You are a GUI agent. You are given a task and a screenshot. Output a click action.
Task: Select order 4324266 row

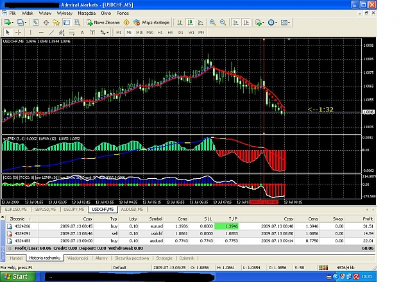click(191, 226)
